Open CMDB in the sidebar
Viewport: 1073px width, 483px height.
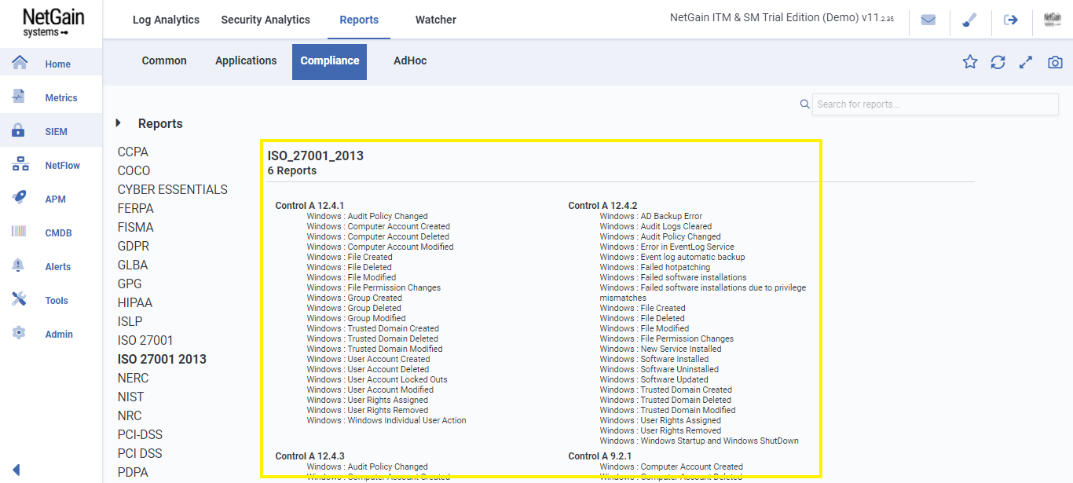(59, 233)
